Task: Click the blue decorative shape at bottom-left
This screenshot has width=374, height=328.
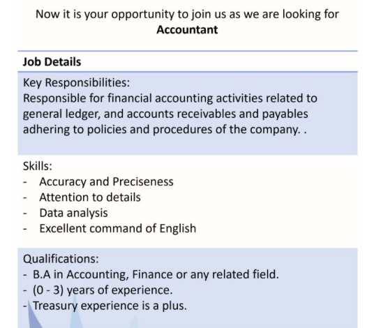Action: pos(36,318)
